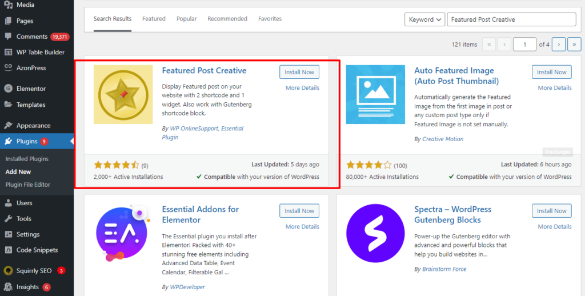
Task: Open More Details for Auto Featured Image
Action: (x=554, y=88)
